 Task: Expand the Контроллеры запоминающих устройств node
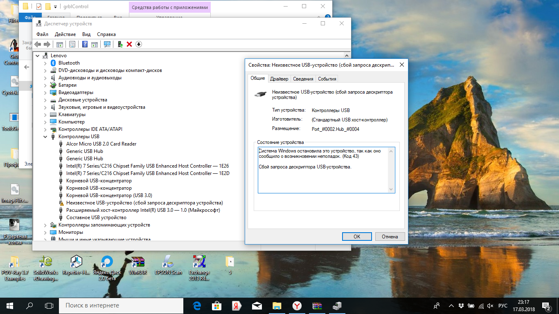[45, 225]
